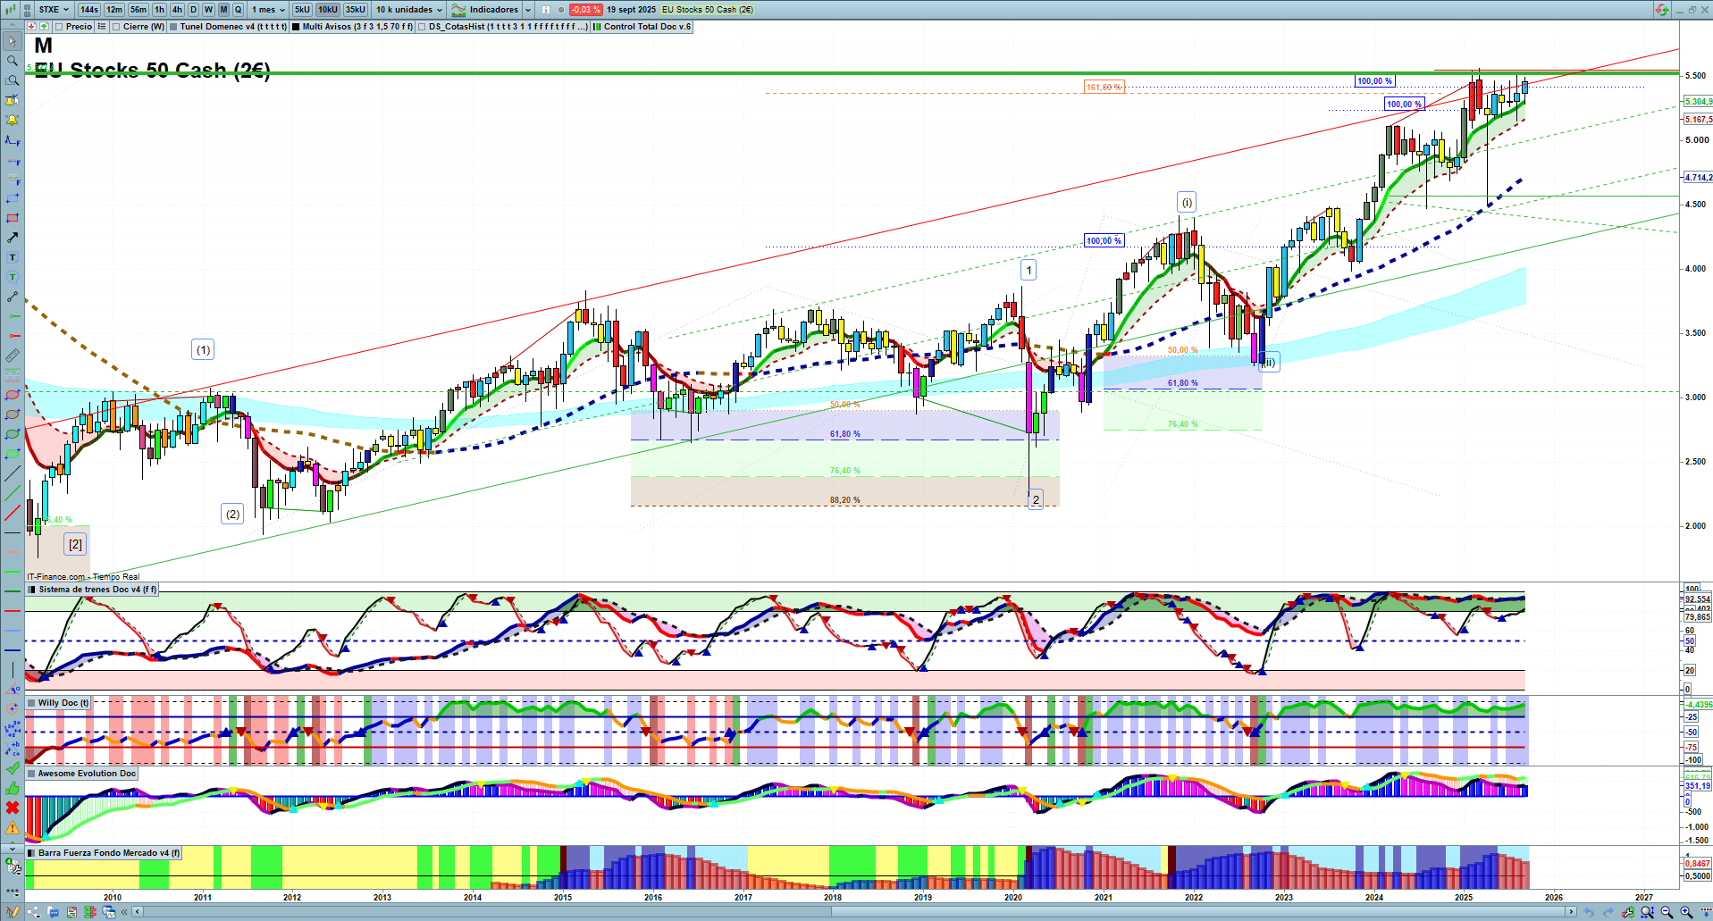Choose the green speech bubble text tool

pos(13,277)
